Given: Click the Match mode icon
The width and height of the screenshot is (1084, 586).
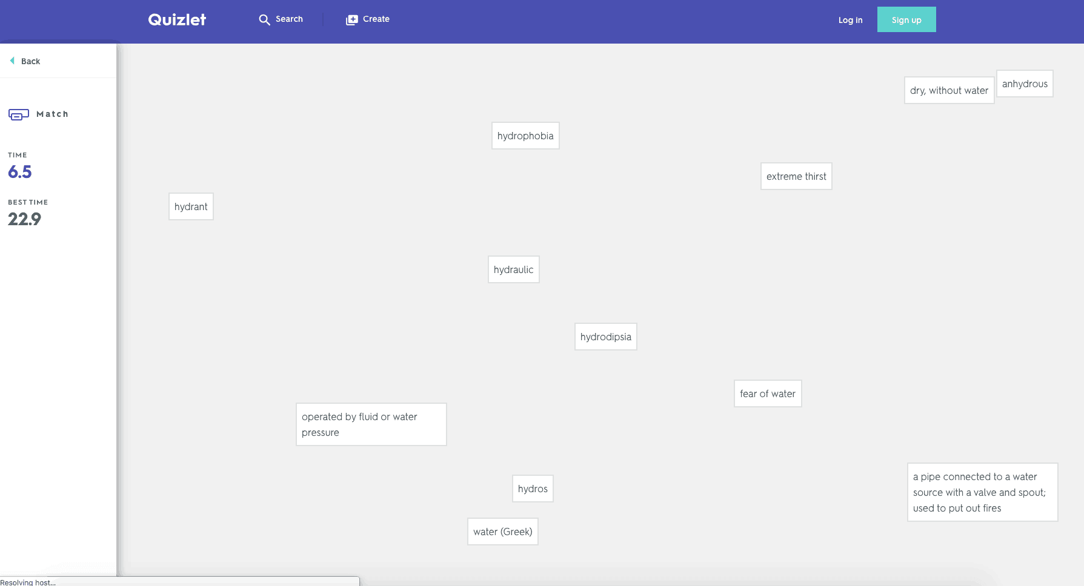Looking at the screenshot, I should click(x=19, y=114).
